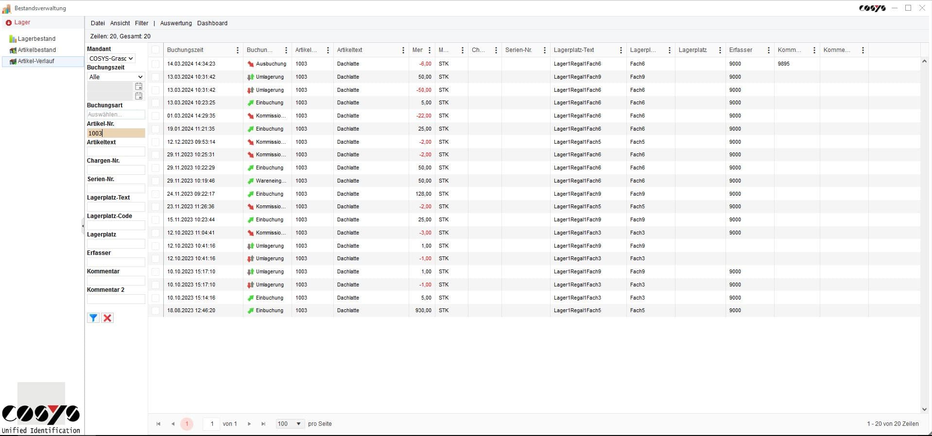Go to next page

pos(249,424)
